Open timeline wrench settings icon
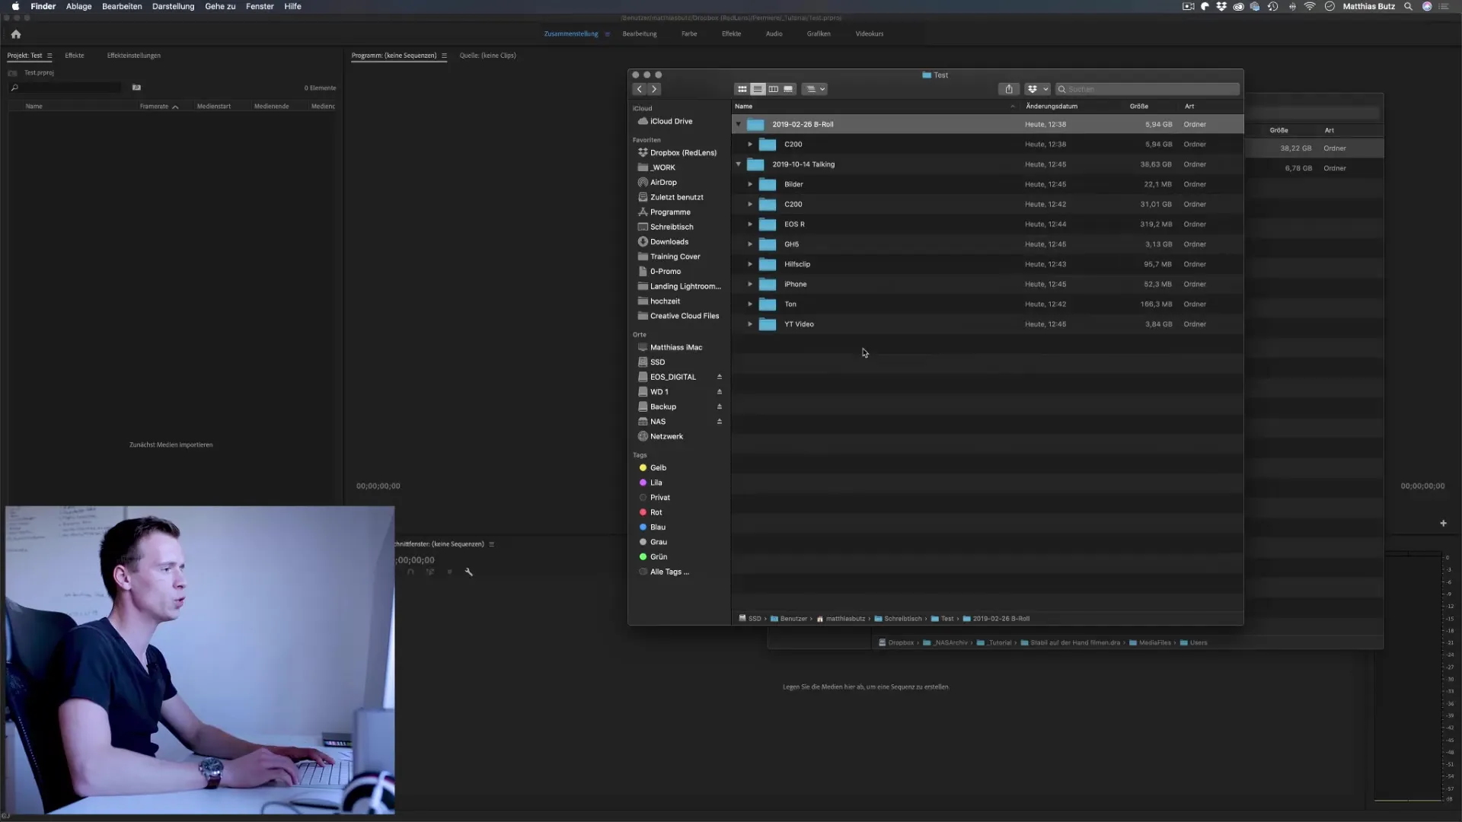 pyautogui.click(x=469, y=572)
